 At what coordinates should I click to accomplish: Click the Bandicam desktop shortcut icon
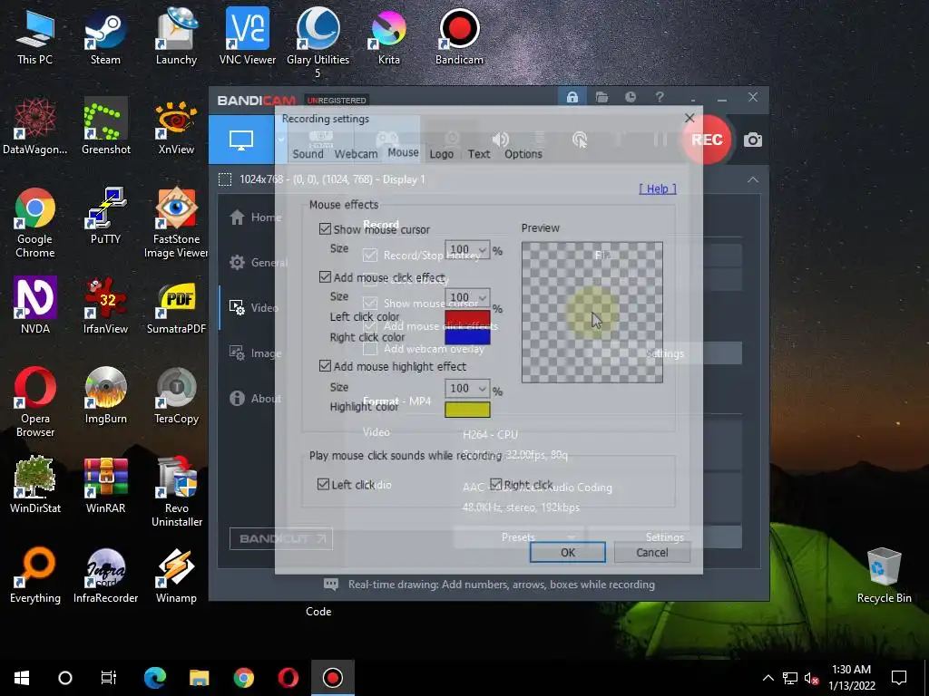click(x=459, y=36)
